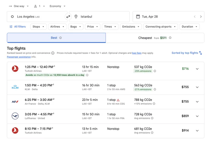This screenshot has height=141, width=209.
Task: Click the Los Angeles origin field
Action: 37,17
